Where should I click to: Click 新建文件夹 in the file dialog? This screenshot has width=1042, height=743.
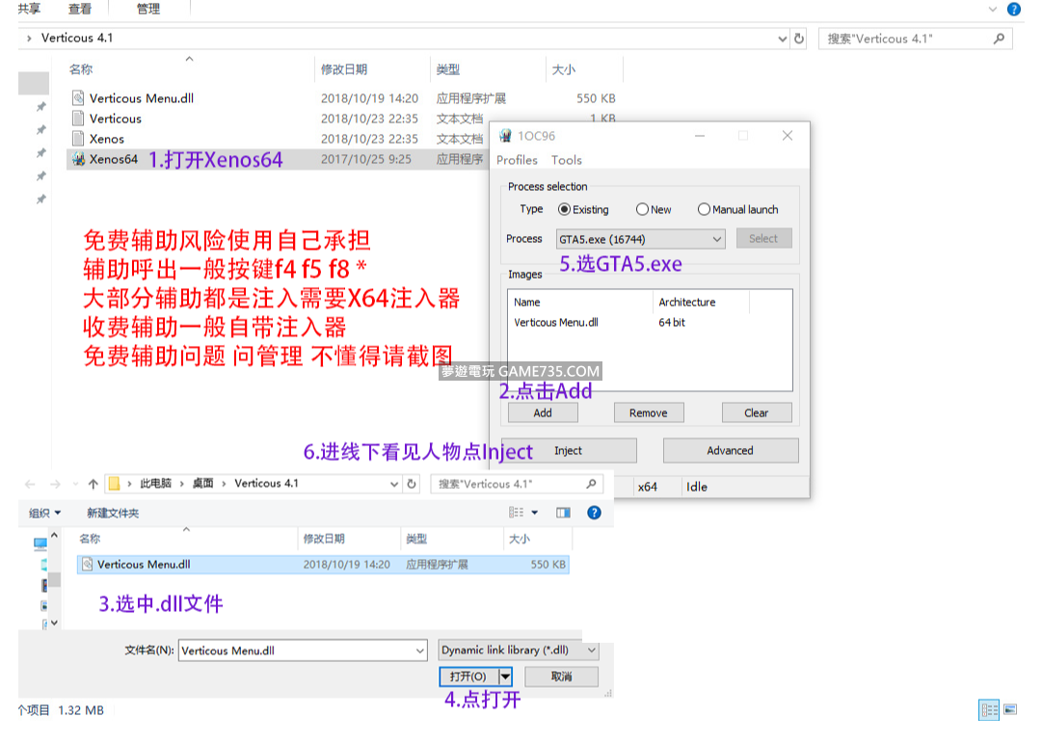pyautogui.click(x=113, y=513)
